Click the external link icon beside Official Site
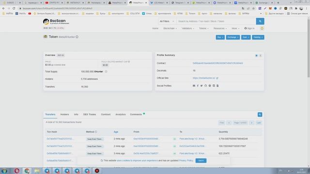The height and width of the screenshot is (174, 310). tap(217, 78)
